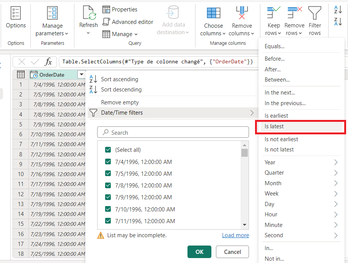The image size is (348, 263).
Task: Uncheck 7/4/1996 date checkbox
Action: coord(108,162)
